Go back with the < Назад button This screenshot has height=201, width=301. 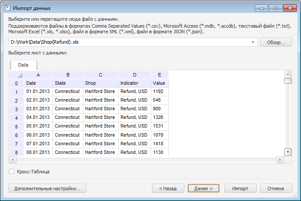[168, 188]
